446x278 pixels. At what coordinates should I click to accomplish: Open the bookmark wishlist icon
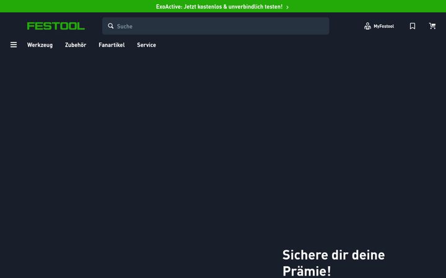point(413,26)
